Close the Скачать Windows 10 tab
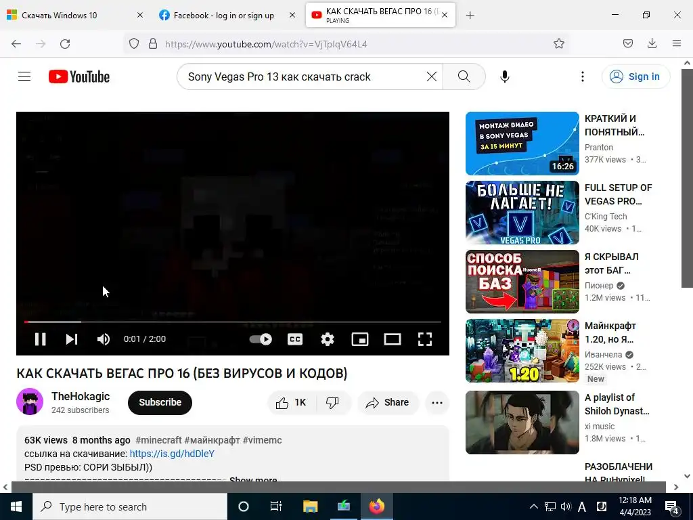 (139, 15)
